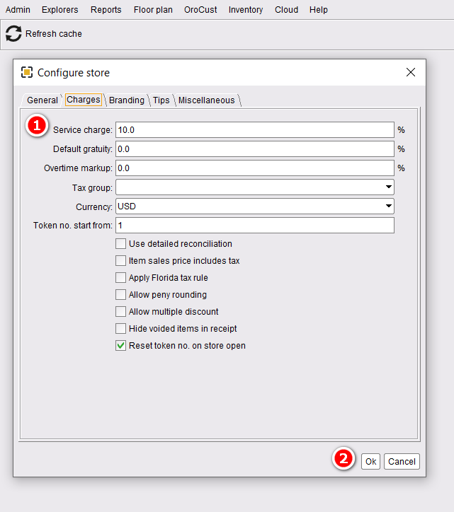Open the Explorers menu

click(x=60, y=10)
